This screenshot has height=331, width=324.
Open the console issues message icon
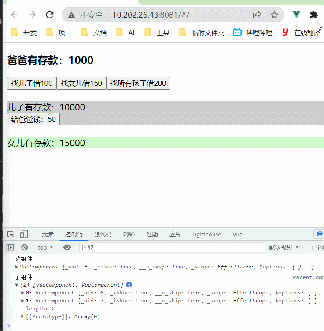pyautogui.click(x=320, y=234)
